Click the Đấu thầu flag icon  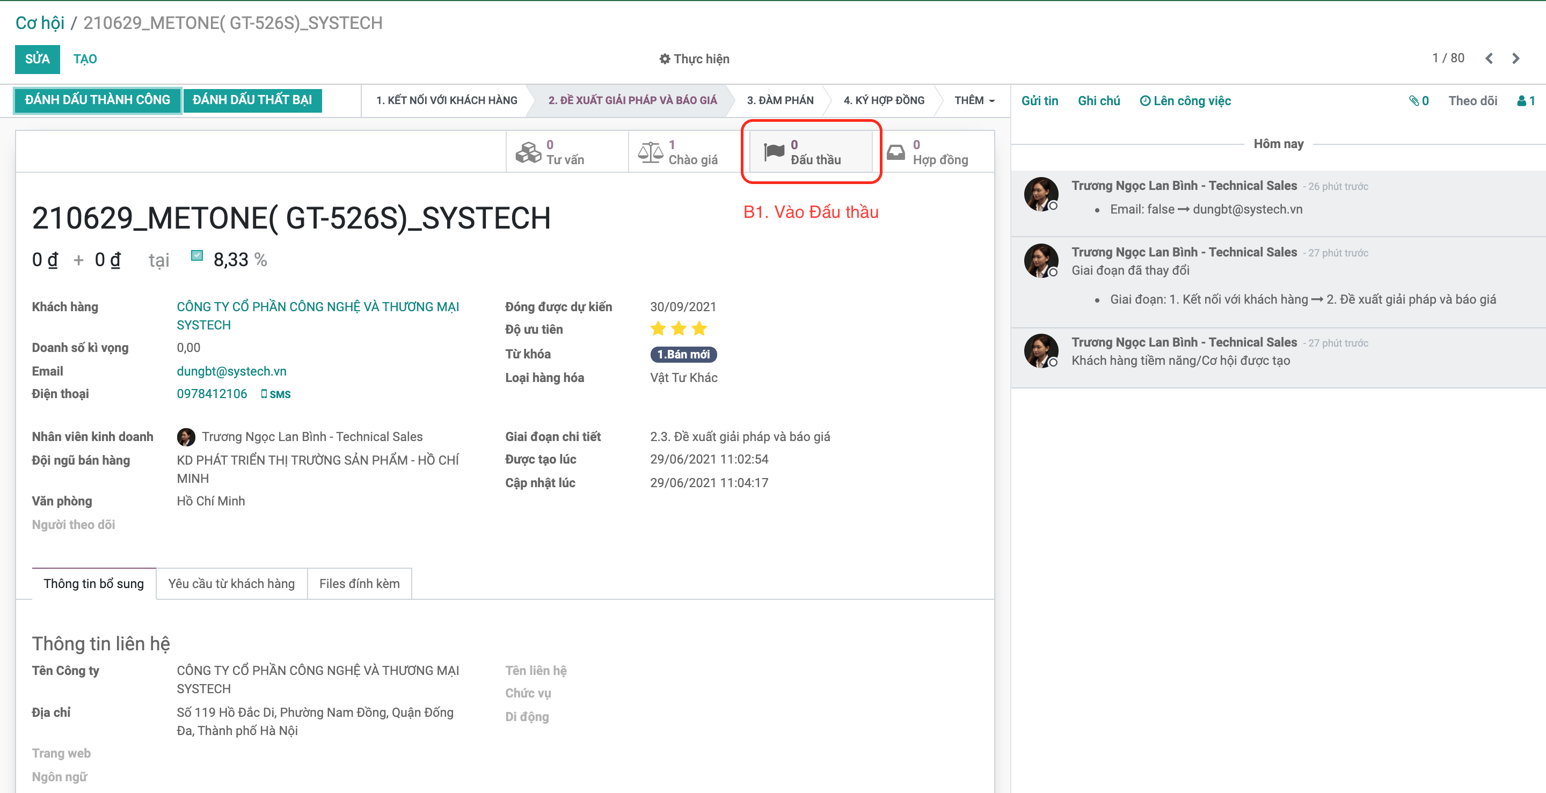point(774,152)
